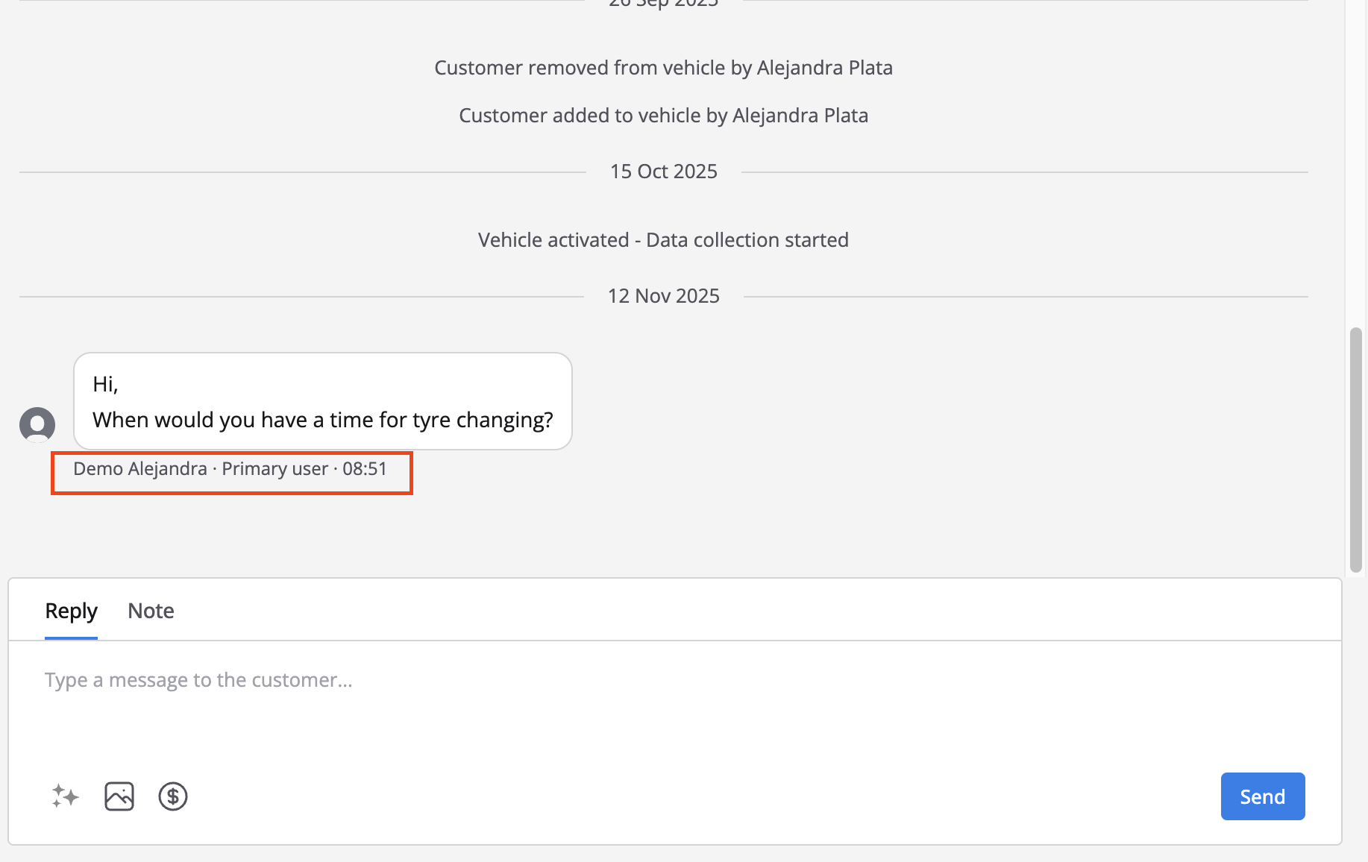The height and width of the screenshot is (862, 1368).
Task: Click the dollar sign payment icon
Action: 173,796
